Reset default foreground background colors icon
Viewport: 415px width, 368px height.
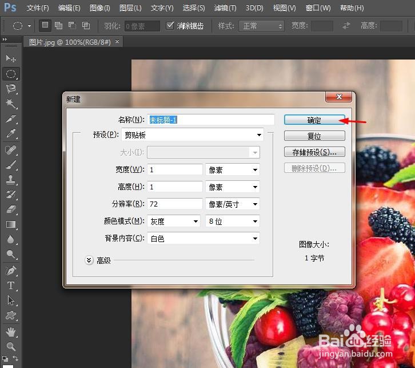[5, 359]
